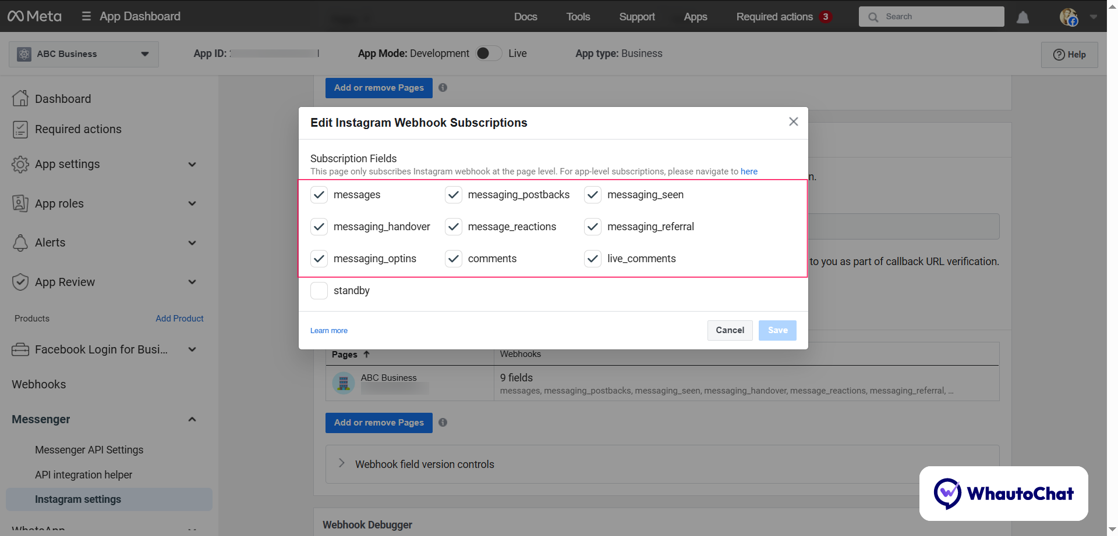Click the Alerts bell icon in sidebar
The image size is (1118, 536).
20,242
